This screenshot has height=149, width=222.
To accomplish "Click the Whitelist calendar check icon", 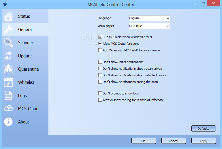I will coord(8,82).
